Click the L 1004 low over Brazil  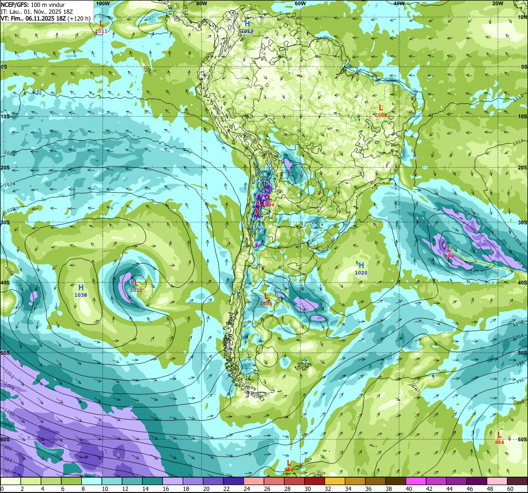tap(381, 111)
